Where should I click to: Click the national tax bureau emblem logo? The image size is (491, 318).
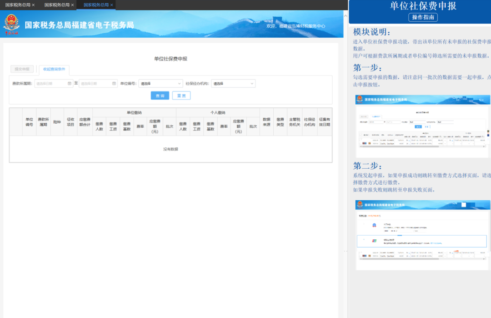click(11, 24)
